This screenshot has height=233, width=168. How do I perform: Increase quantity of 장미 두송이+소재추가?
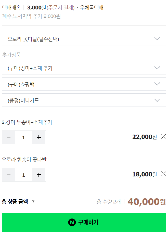[39, 137]
